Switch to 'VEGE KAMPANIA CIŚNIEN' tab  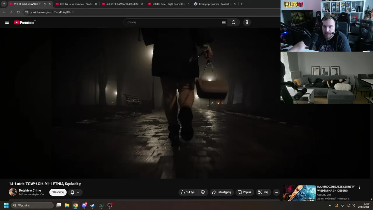(x=122, y=4)
